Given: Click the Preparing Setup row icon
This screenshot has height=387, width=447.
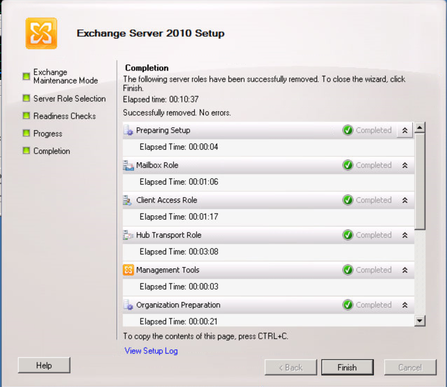Looking at the screenshot, I should [128, 130].
